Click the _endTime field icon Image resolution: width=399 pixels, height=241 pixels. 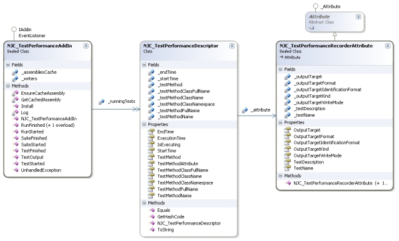coord(151,72)
